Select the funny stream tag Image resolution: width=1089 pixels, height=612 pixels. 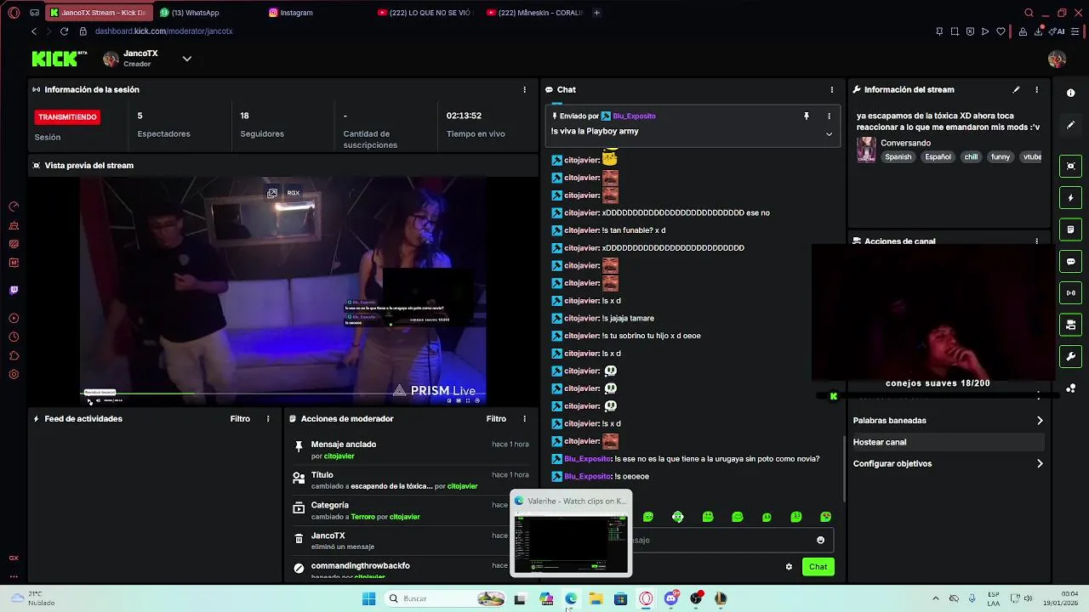pos(1001,157)
